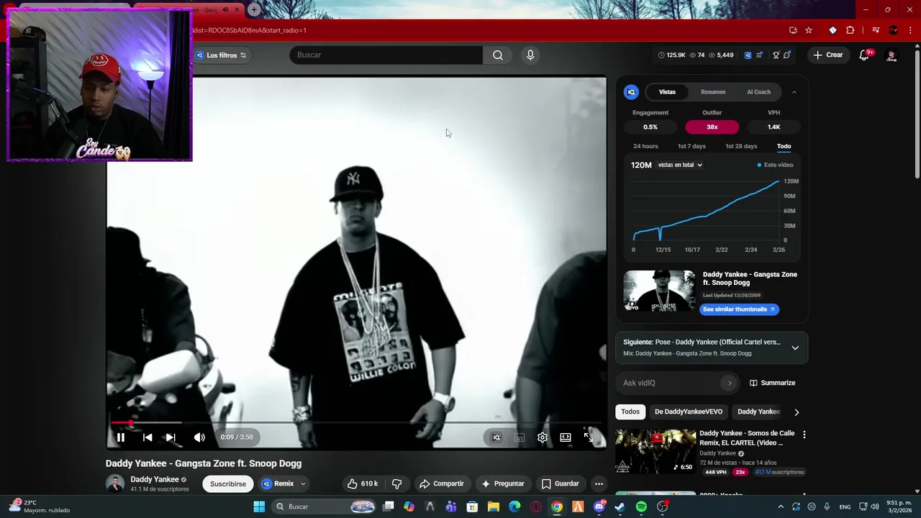Viewport: 921px width, 518px height.
Task: Dislike the video
Action: pyautogui.click(x=396, y=484)
